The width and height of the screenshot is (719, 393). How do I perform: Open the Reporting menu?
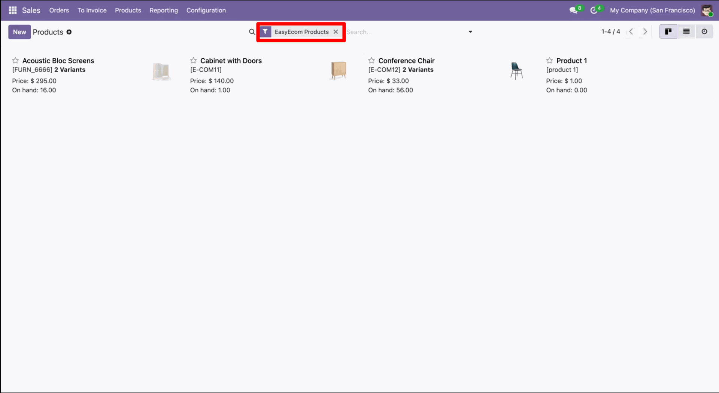point(164,10)
